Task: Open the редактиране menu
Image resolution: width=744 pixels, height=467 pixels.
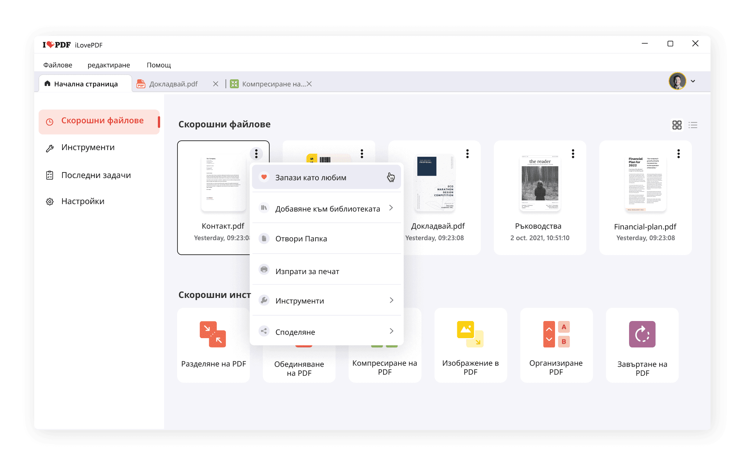Action: tap(109, 65)
